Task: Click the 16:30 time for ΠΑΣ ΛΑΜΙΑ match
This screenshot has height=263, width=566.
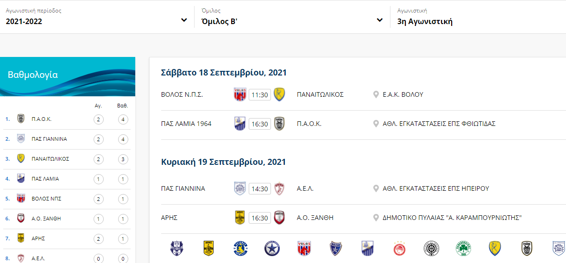Action: (x=260, y=124)
